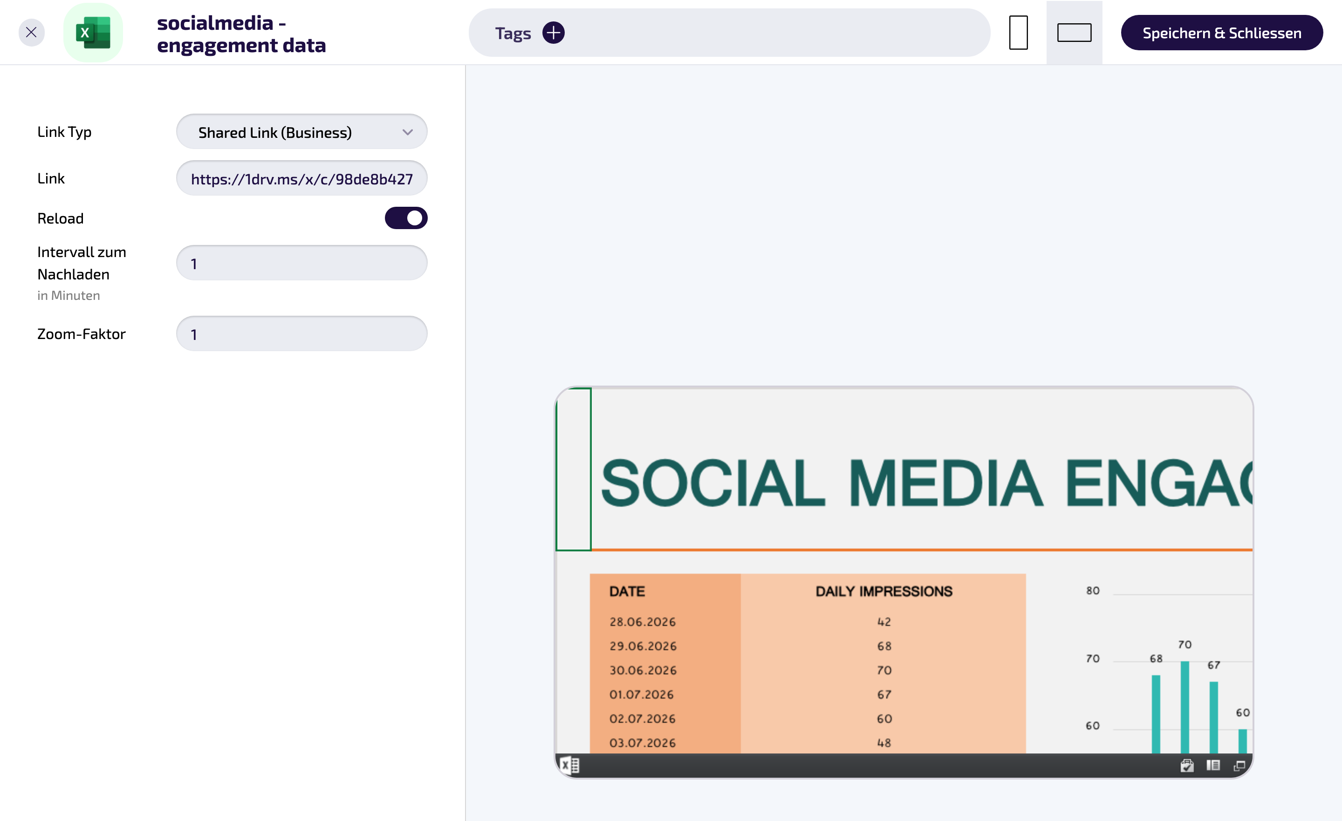Focus the Link URL field
The width and height of the screenshot is (1342, 821).
point(302,178)
